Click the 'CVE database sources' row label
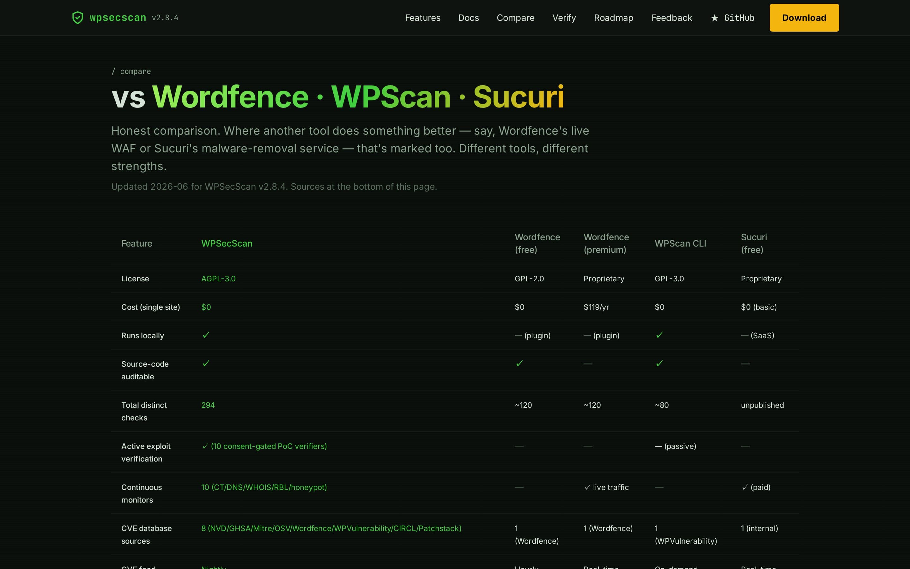 pyautogui.click(x=146, y=534)
